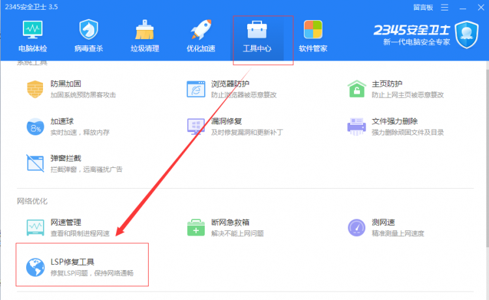The width and height of the screenshot is (489, 300).
Task: Open 优化加速 rocket icon
Action: (201, 29)
